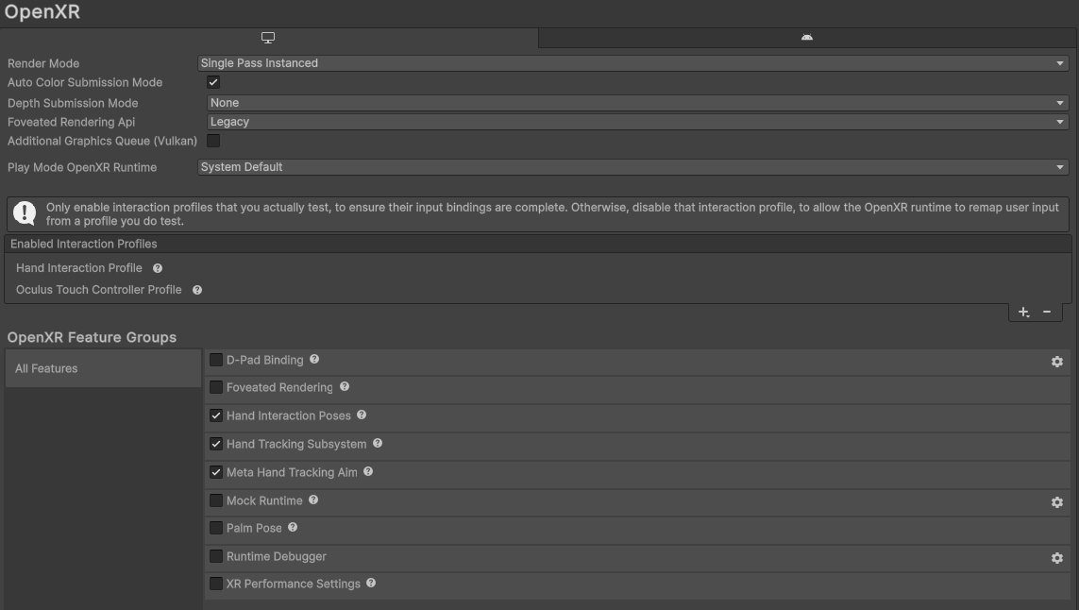This screenshot has height=610, width=1079.
Task: Enable Additional Graphics Queue (Vulkan) checkbox
Action: point(213,141)
